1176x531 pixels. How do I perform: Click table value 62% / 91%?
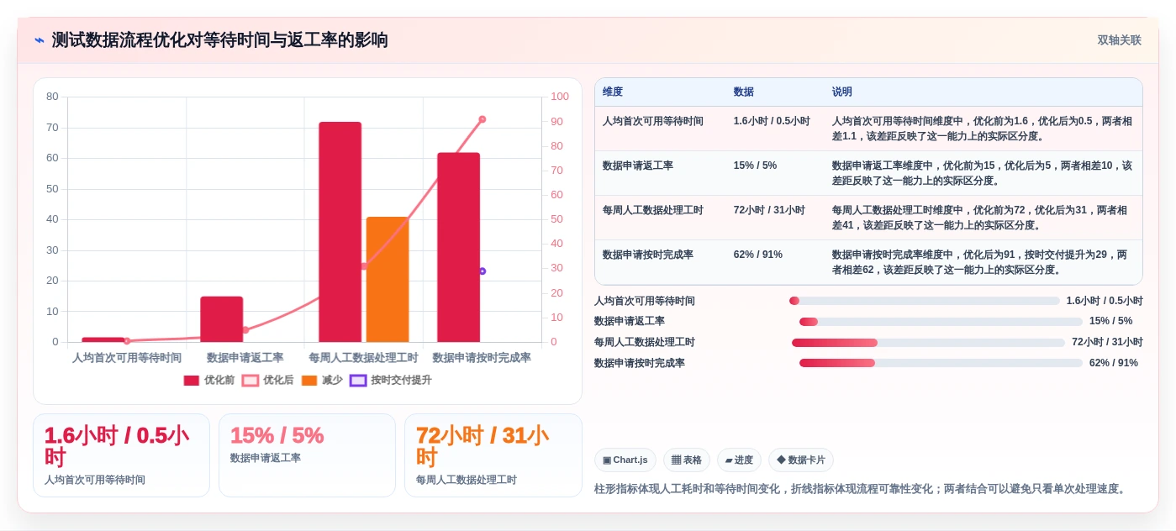tap(757, 255)
